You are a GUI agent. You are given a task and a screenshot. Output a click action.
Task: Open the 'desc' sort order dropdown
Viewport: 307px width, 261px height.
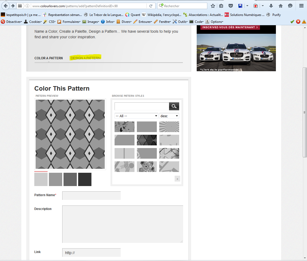[x=169, y=116]
